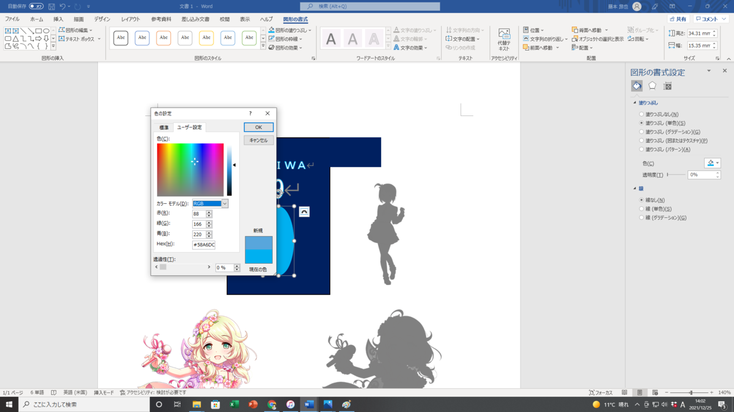Open 図形の塗りつぶし dropdown in ribbon
Viewport: 734px width, 412px height.
[290, 30]
